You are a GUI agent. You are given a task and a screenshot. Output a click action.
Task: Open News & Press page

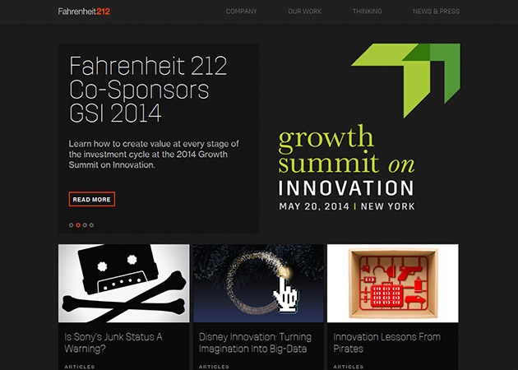pos(436,12)
